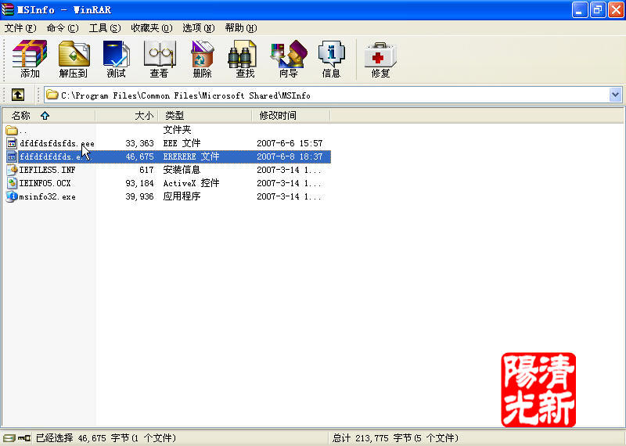
Task: Click size value 39,936
Action: pyautogui.click(x=139, y=197)
